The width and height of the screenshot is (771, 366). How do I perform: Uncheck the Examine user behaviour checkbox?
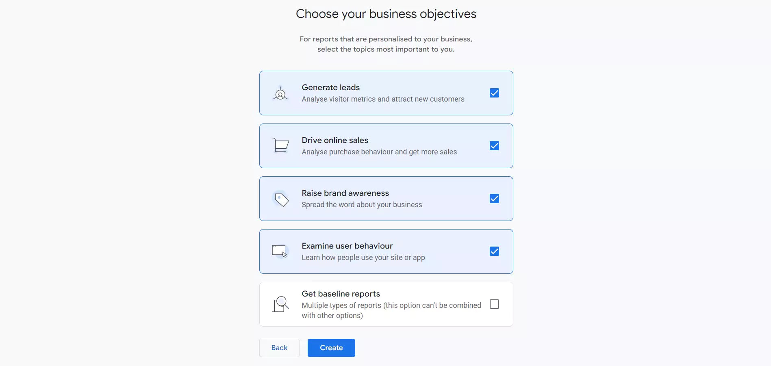[494, 251]
